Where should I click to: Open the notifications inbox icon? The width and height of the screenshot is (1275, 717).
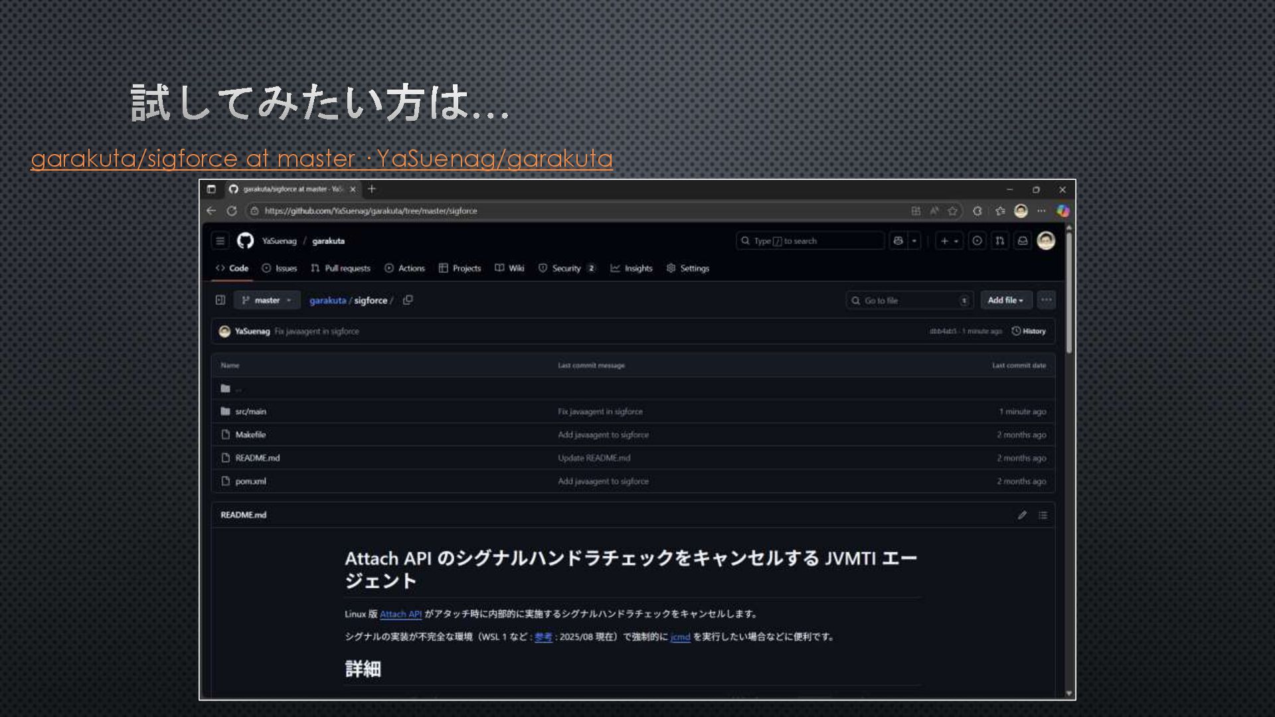click(x=1023, y=241)
